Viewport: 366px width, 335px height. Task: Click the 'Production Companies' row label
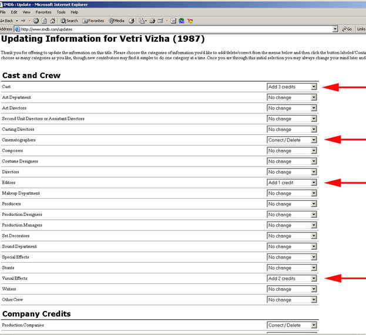23,325
